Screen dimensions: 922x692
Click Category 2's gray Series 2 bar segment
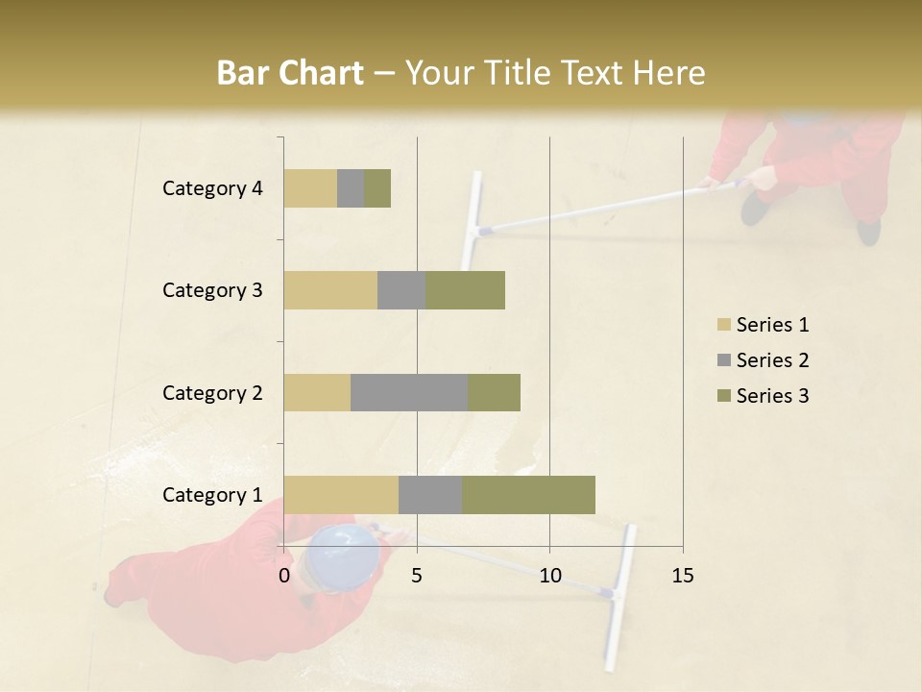coord(409,392)
